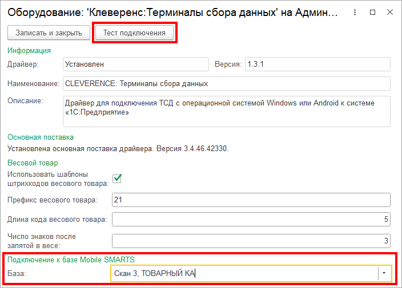Viewport: 402px width, 288px height.
Task: Run 'Тест подключения' connection test
Action: point(134,33)
